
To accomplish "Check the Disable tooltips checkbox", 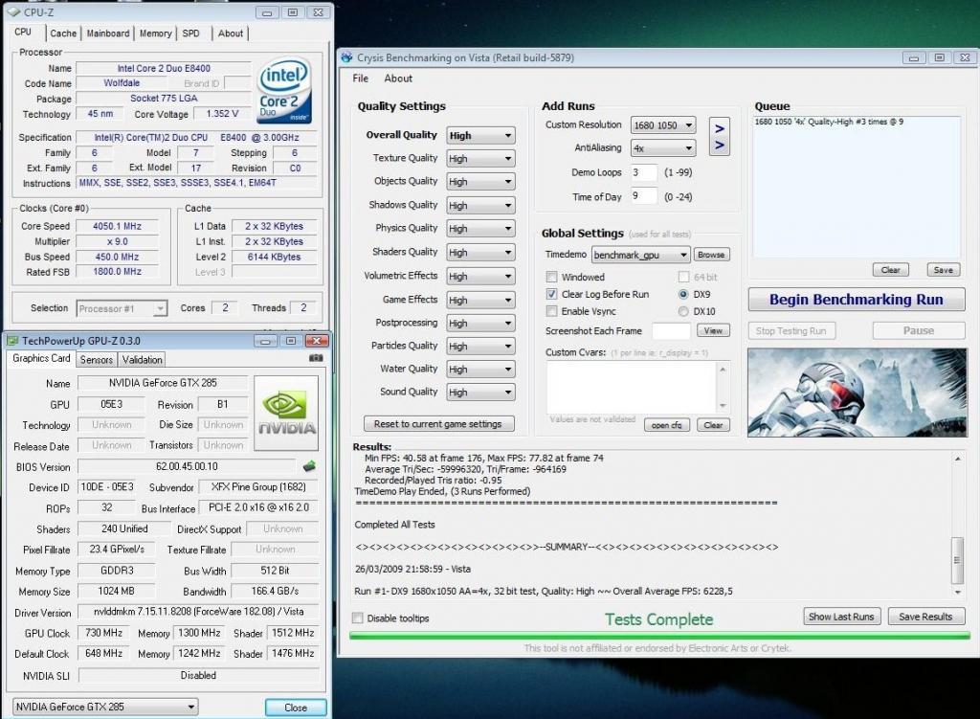I will (358, 618).
